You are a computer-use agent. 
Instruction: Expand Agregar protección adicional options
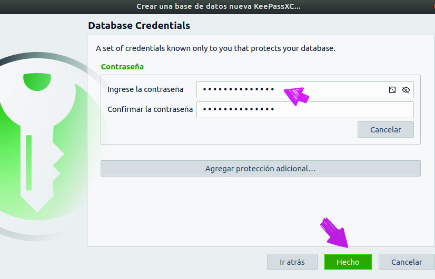point(260,169)
